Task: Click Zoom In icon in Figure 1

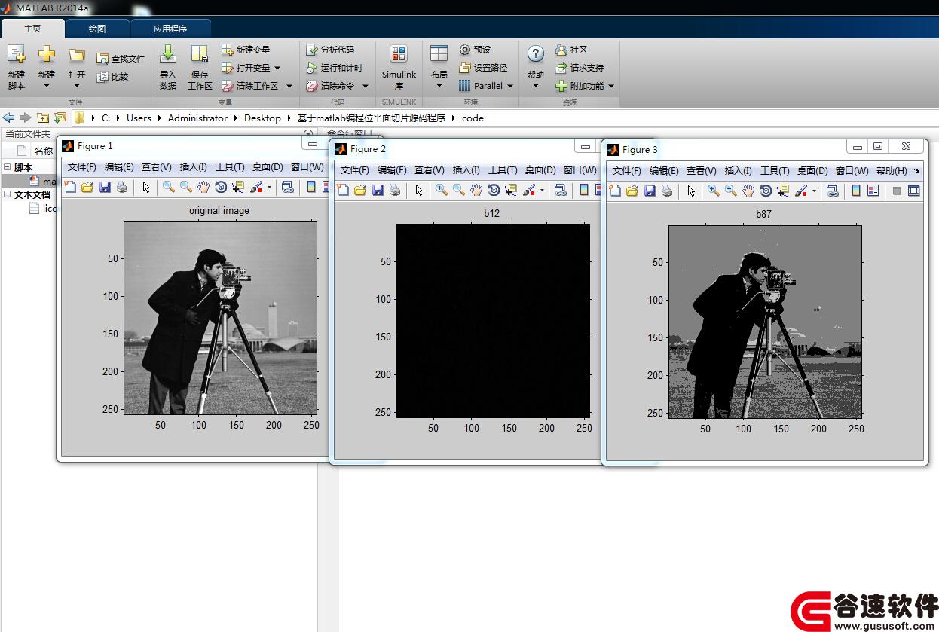Action: (x=169, y=188)
